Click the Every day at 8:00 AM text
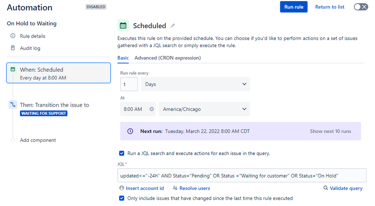 click(x=43, y=78)
